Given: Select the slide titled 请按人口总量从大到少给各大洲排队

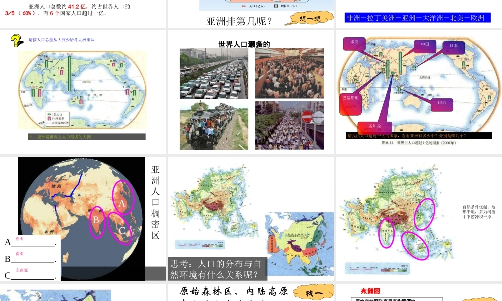Looking at the screenshot, I should pyautogui.click(x=83, y=92).
